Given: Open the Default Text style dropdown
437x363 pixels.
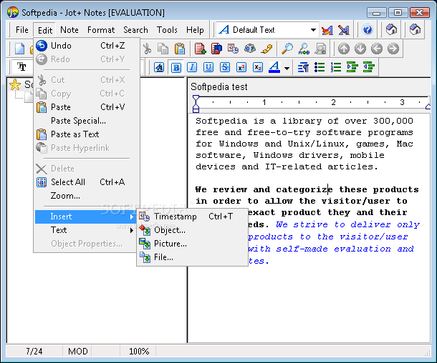Looking at the screenshot, I should tap(313, 30).
